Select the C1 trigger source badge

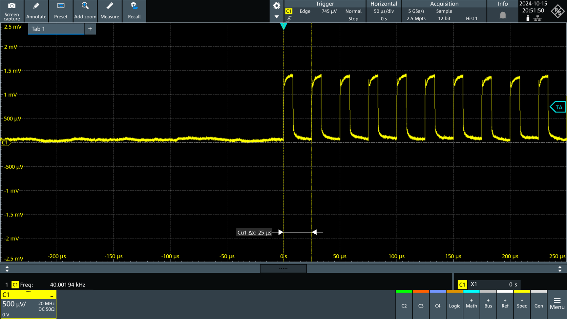tap(289, 11)
